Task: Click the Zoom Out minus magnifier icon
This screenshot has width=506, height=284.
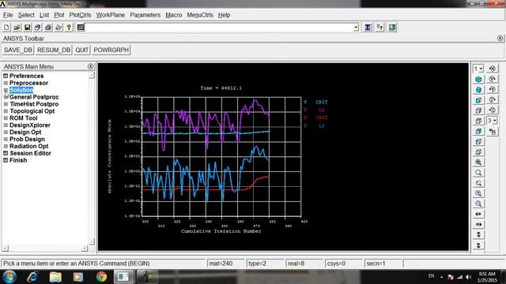Action: click(x=478, y=204)
